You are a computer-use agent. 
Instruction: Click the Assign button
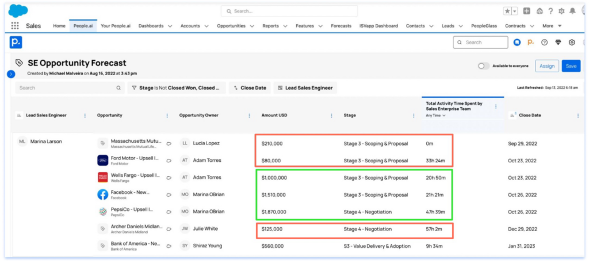[x=546, y=66]
